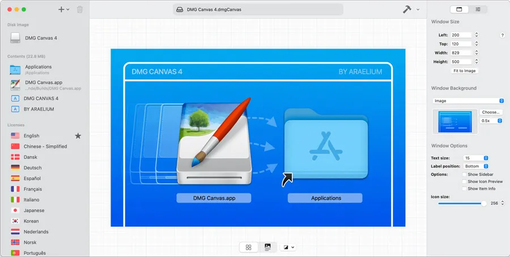Enable Show Icon Preview checkbox
510x257 pixels.
point(465,182)
